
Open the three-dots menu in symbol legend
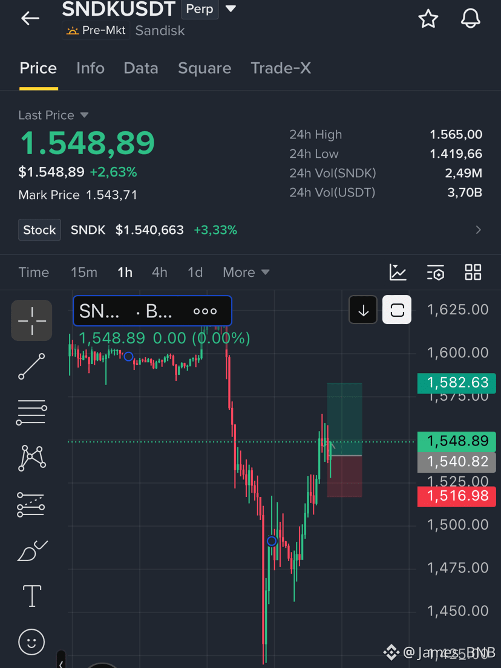(205, 311)
